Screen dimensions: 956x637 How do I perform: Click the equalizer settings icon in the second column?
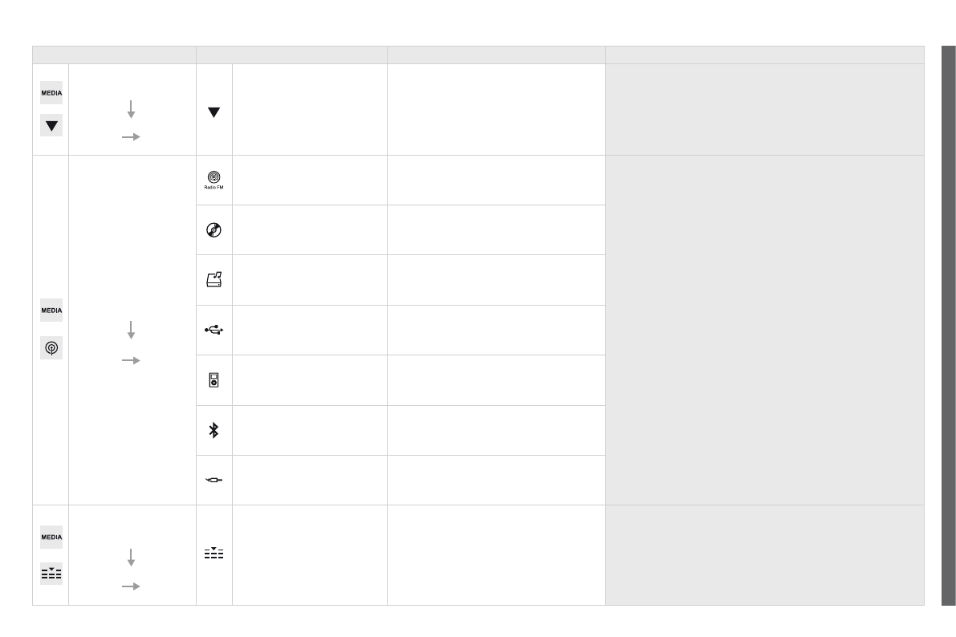point(214,554)
